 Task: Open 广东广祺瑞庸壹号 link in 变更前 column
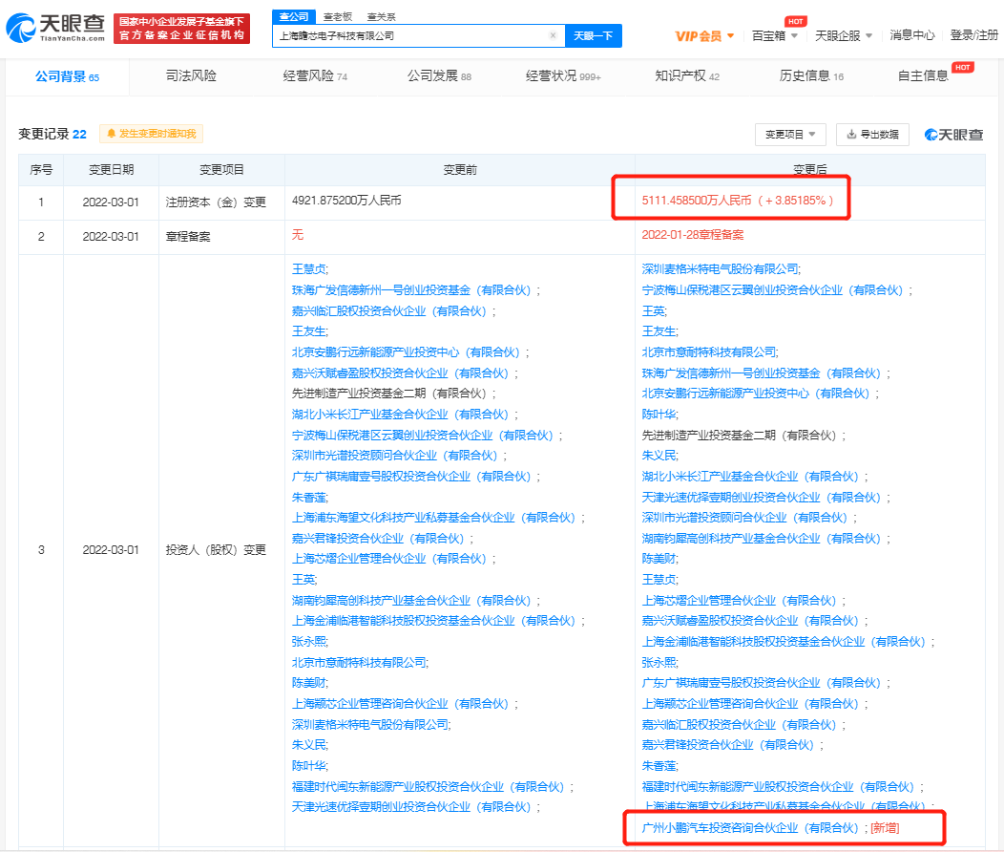[x=411, y=477]
